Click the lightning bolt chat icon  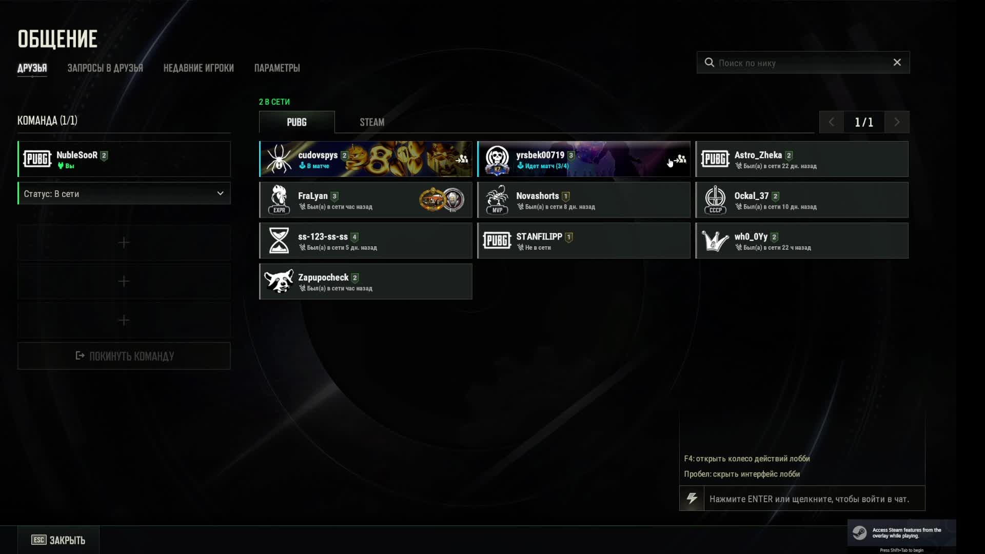[x=692, y=499]
